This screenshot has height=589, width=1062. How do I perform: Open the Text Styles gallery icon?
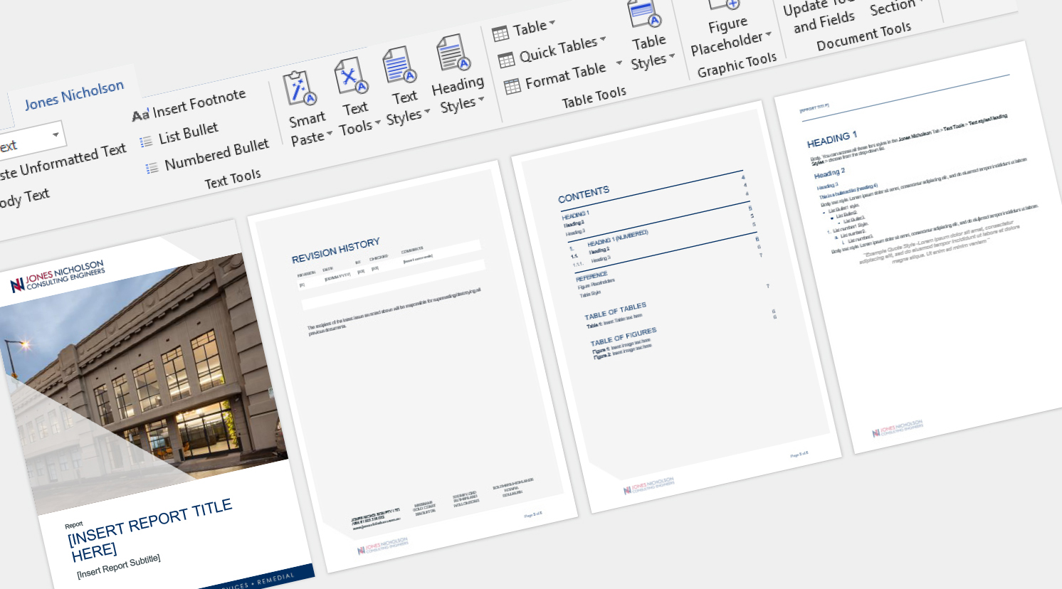(x=399, y=66)
